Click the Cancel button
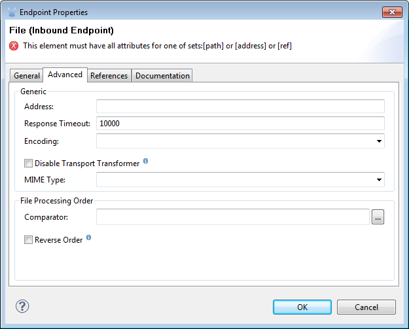Image resolution: width=409 pixels, height=329 pixels. point(366,307)
